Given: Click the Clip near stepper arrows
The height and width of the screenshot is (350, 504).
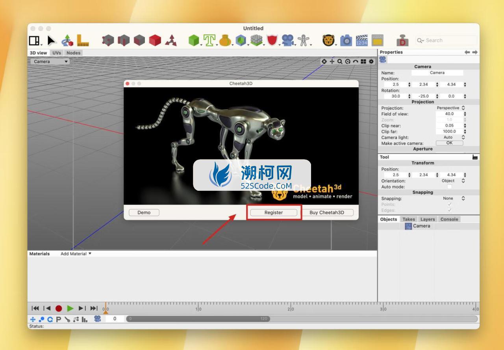Looking at the screenshot, I should (465, 126).
